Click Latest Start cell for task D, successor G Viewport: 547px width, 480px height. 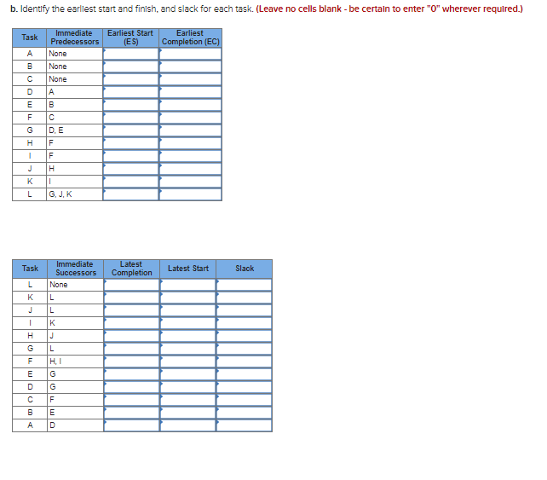[188, 387]
